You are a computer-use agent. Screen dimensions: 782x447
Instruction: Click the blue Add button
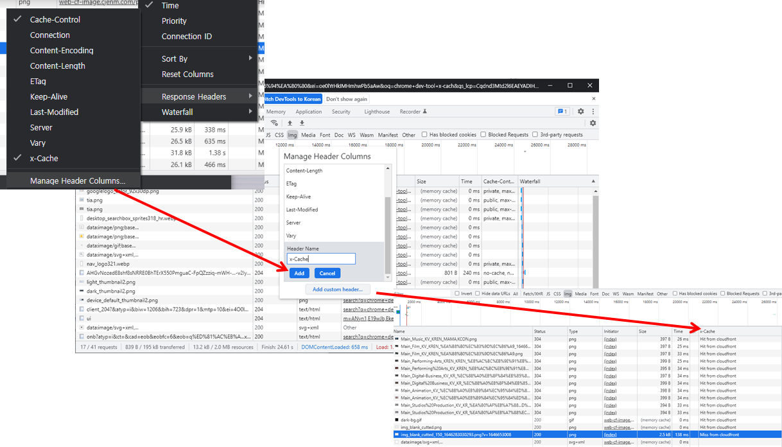click(x=299, y=273)
